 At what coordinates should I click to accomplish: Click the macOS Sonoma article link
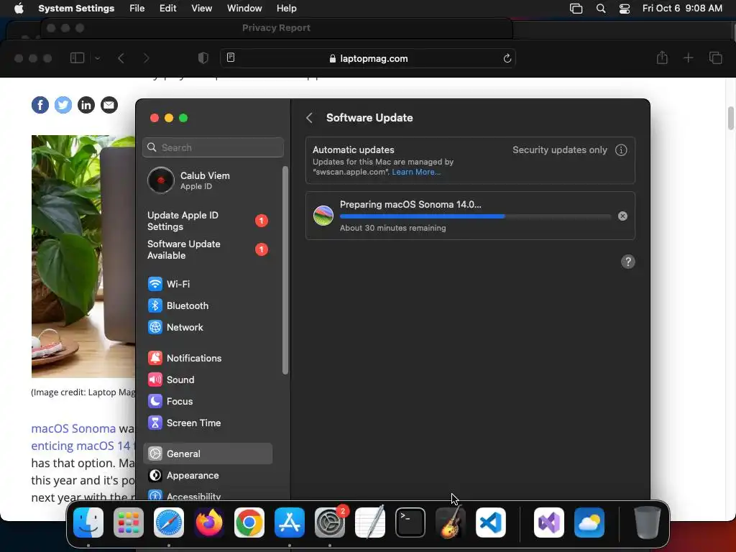point(73,428)
